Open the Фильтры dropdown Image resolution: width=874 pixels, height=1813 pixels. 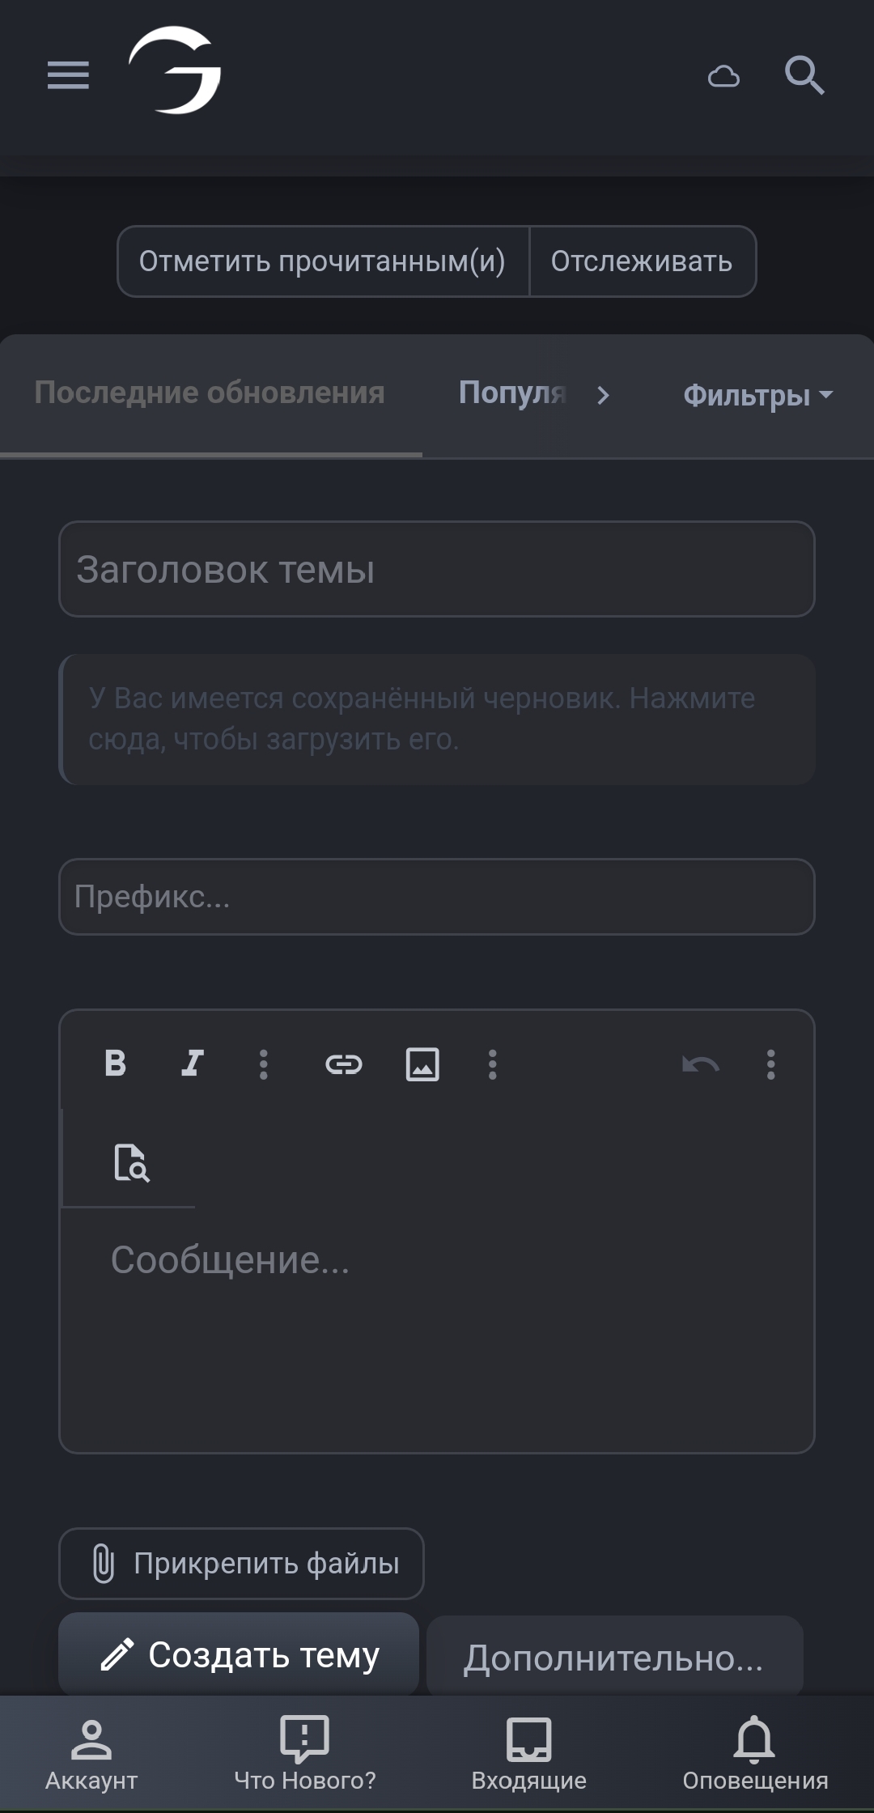[x=757, y=396]
